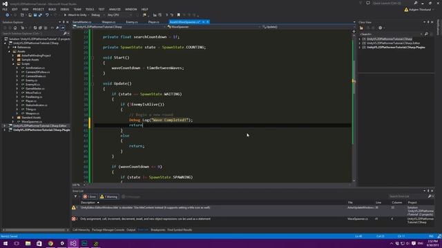Click the Save All toolbar icon
The height and width of the screenshot is (248, 442).
[40, 15]
